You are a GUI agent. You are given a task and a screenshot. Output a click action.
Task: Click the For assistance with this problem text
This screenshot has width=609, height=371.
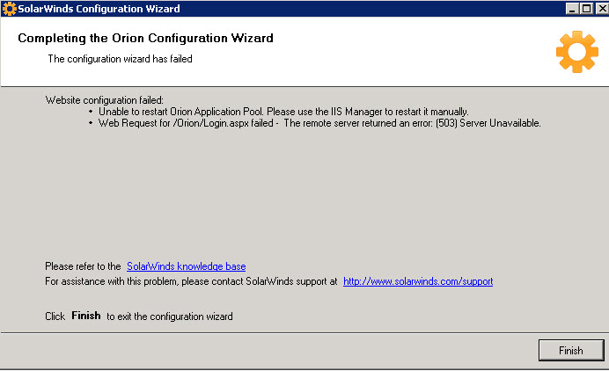click(191, 281)
